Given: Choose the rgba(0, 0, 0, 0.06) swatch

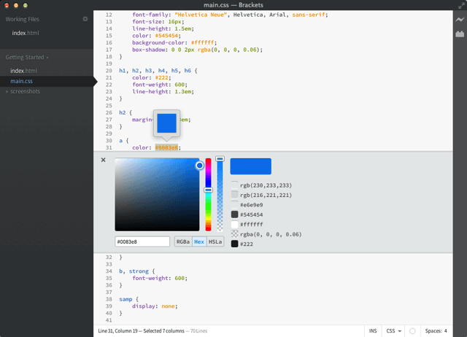Looking at the screenshot, I should tap(234, 234).
